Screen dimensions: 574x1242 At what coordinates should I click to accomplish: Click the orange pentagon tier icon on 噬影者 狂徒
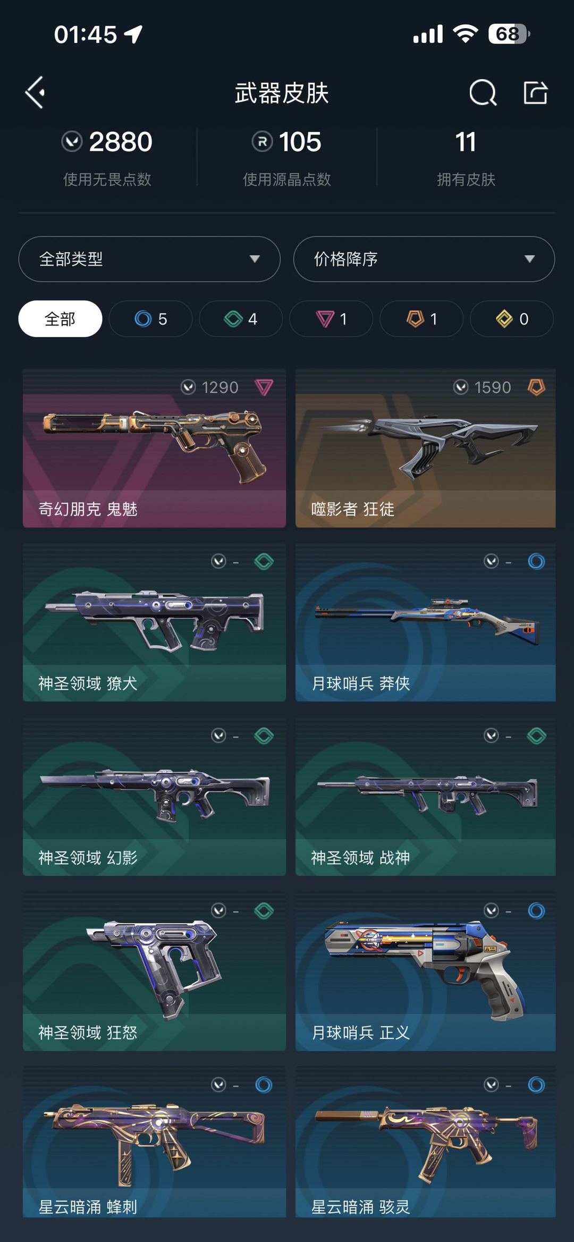pyautogui.click(x=536, y=387)
